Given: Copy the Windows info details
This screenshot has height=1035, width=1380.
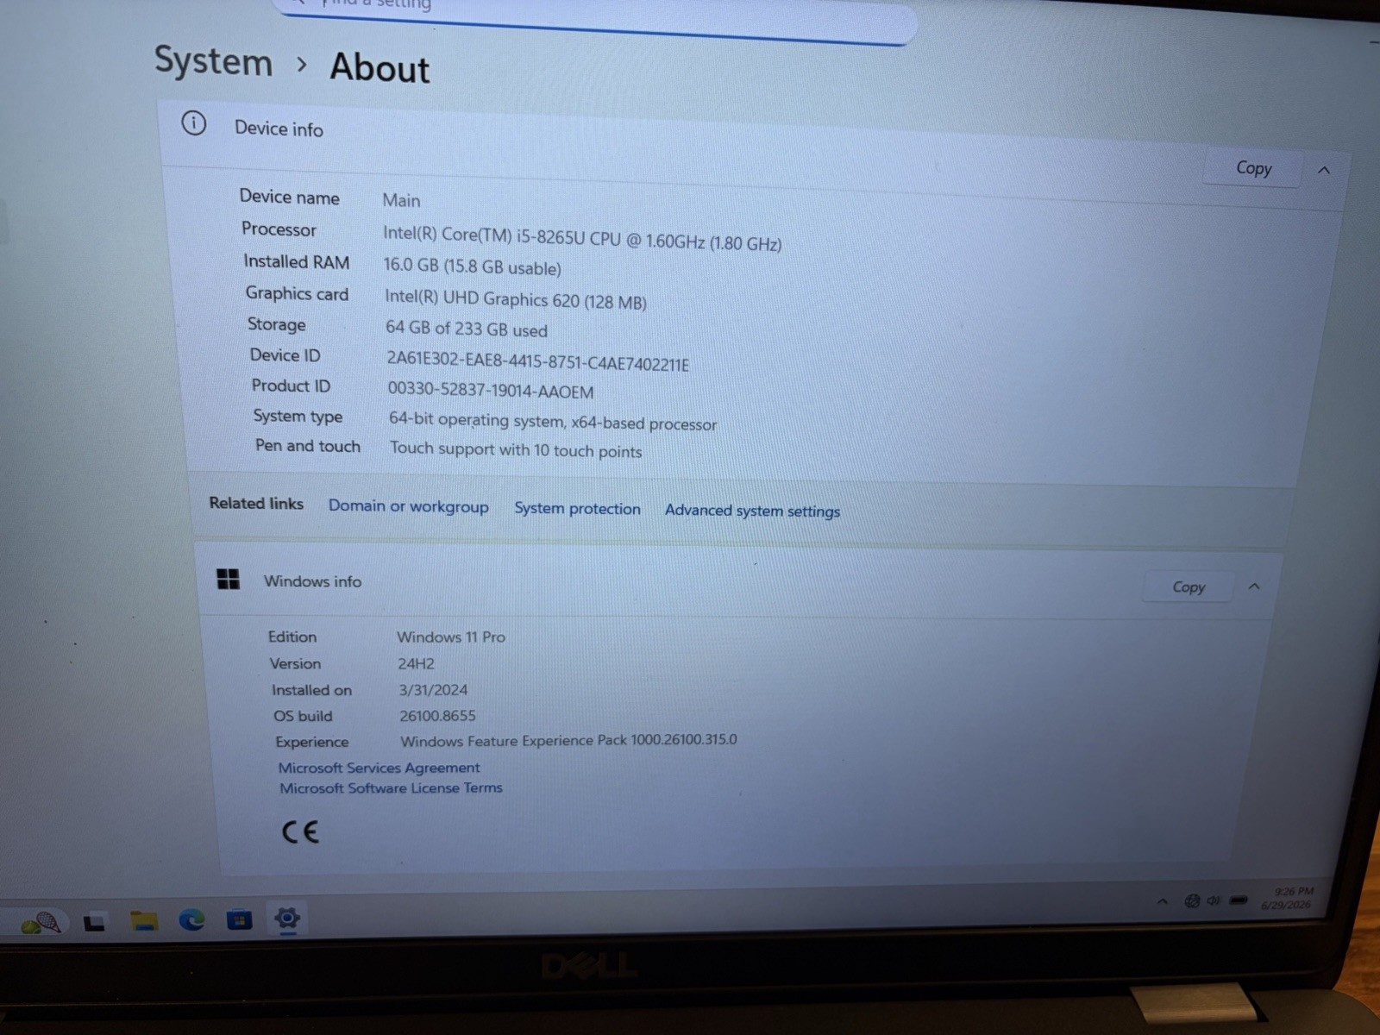Looking at the screenshot, I should [1188, 586].
